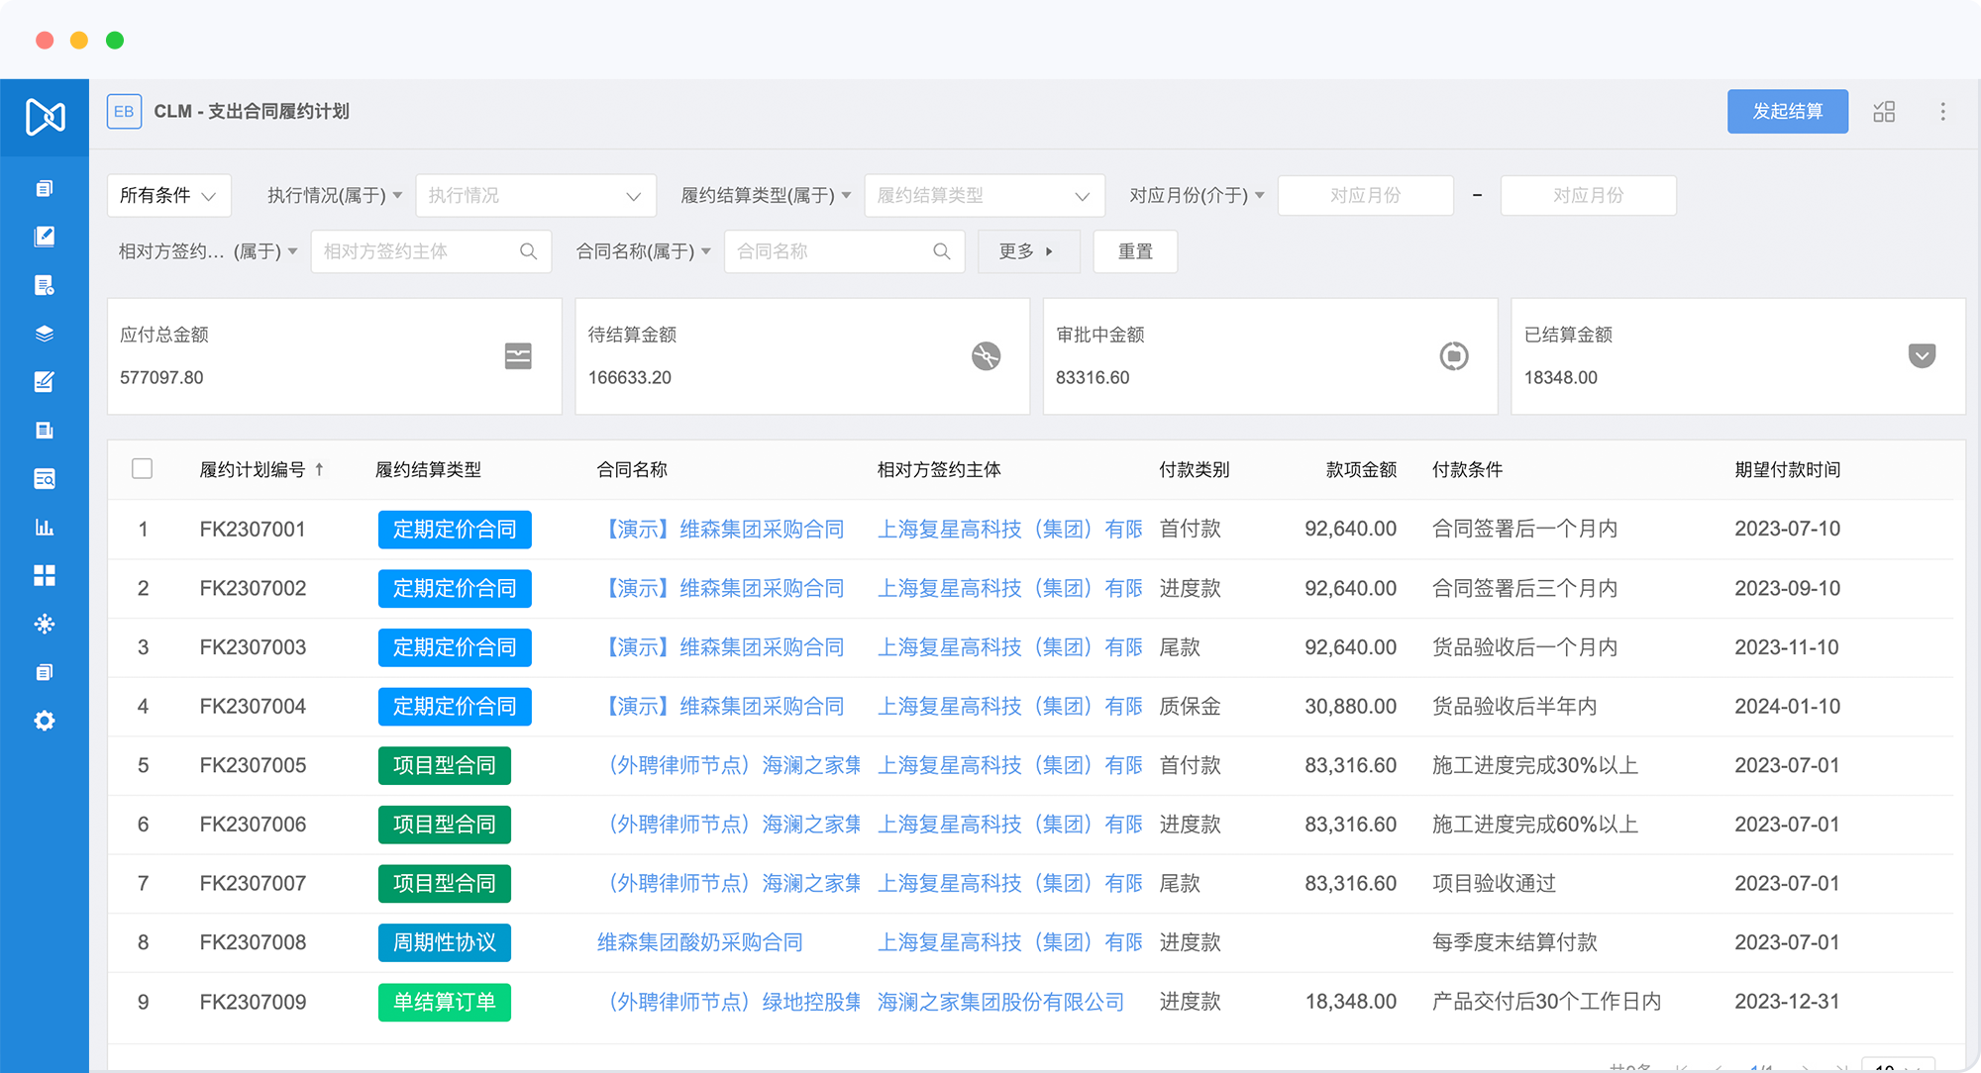Click the layout view icon beside 发起结算
The image size is (1981, 1073).
click(x=1884, y=112)
